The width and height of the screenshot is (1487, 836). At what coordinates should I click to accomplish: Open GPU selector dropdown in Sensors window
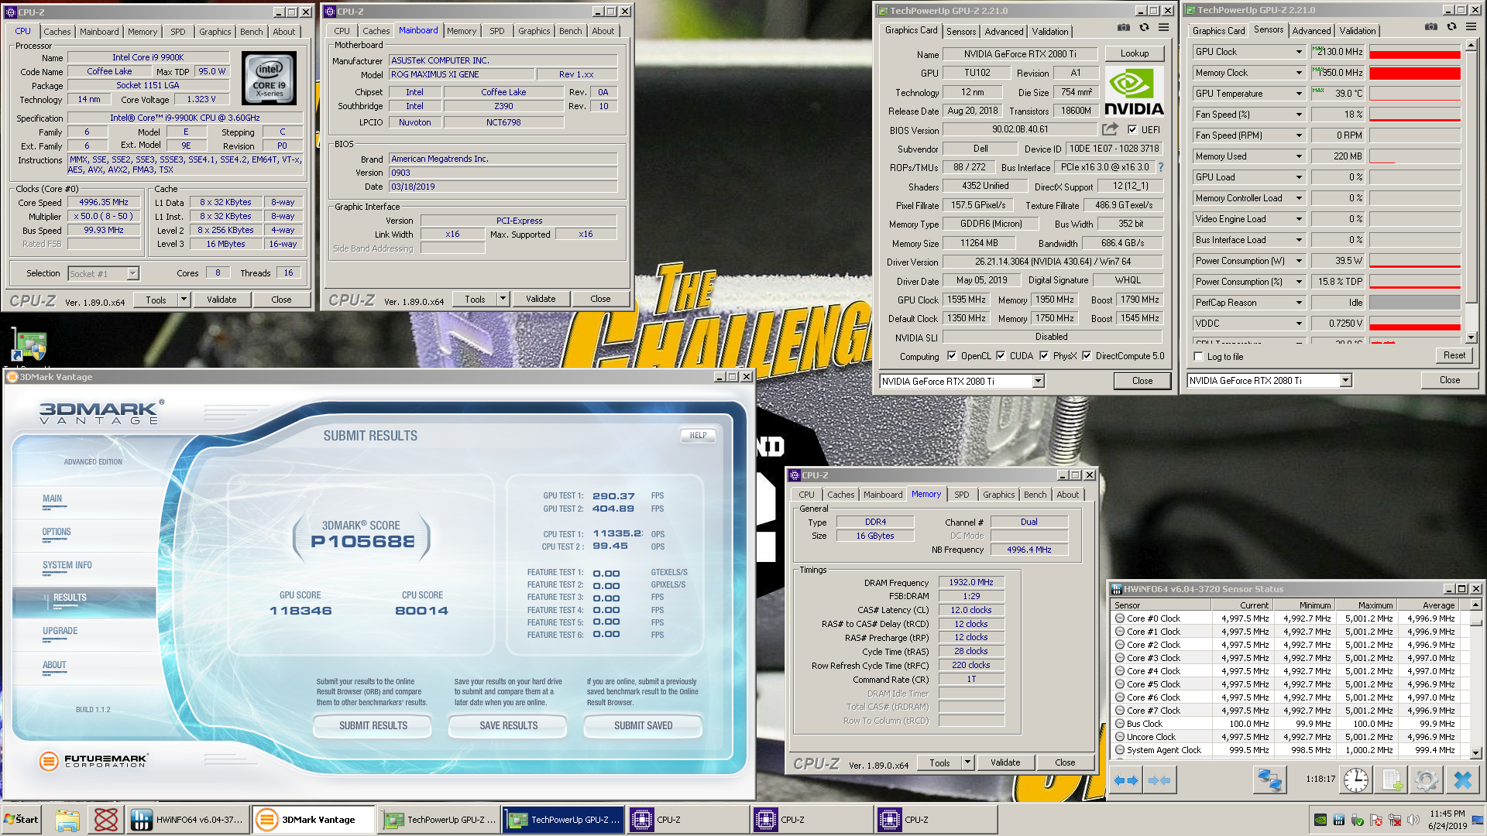pyautogui.click(x=1345, y=380)
